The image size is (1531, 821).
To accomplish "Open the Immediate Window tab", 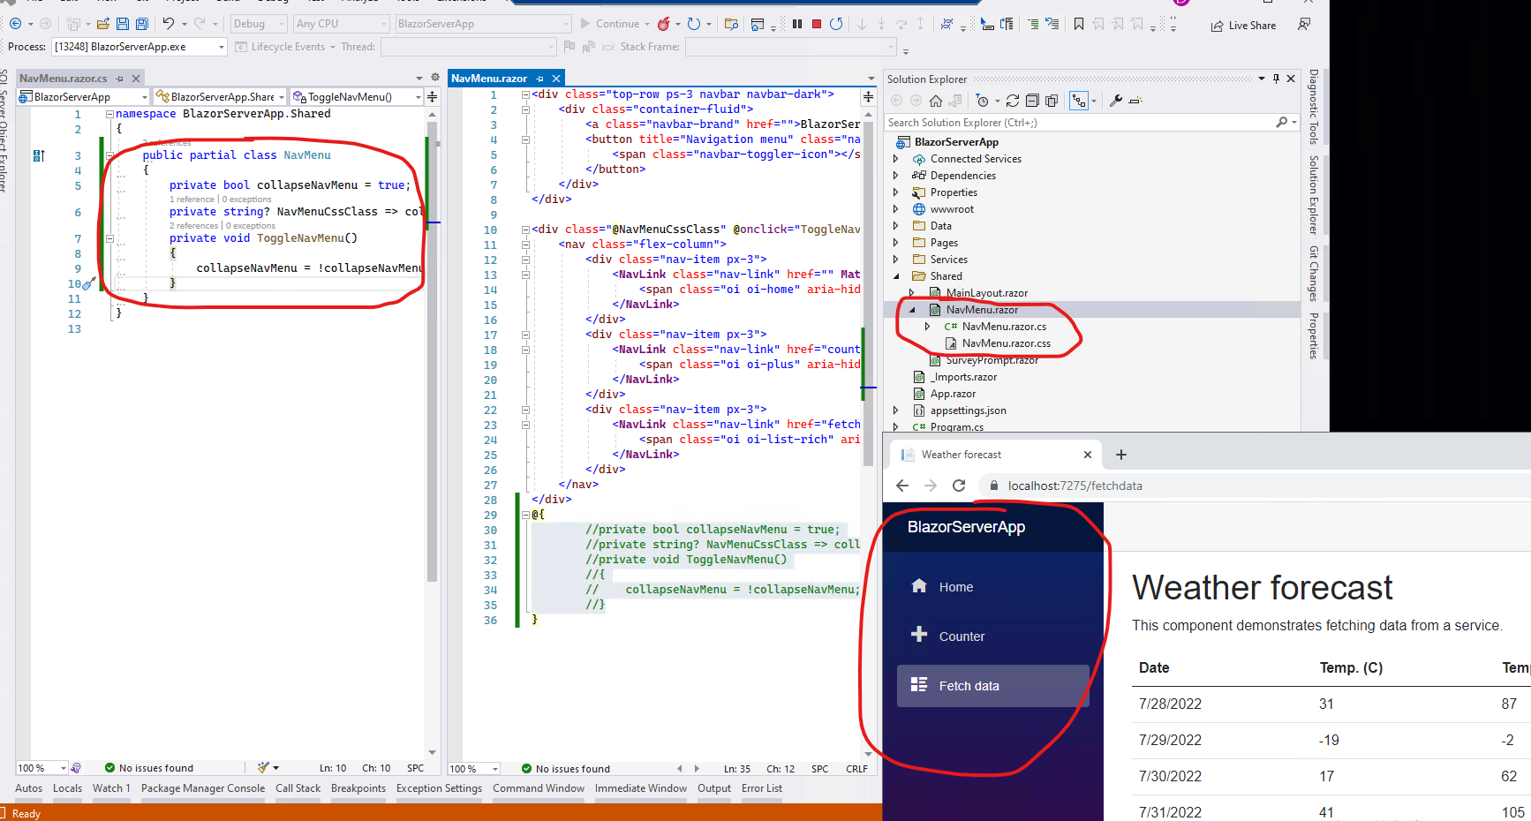I will (641, 788).
